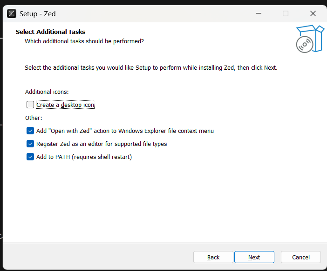Viewport: 327px width, 271px height.
Task: Click the grayed-out maximize button
Action: tap(286, 13)
